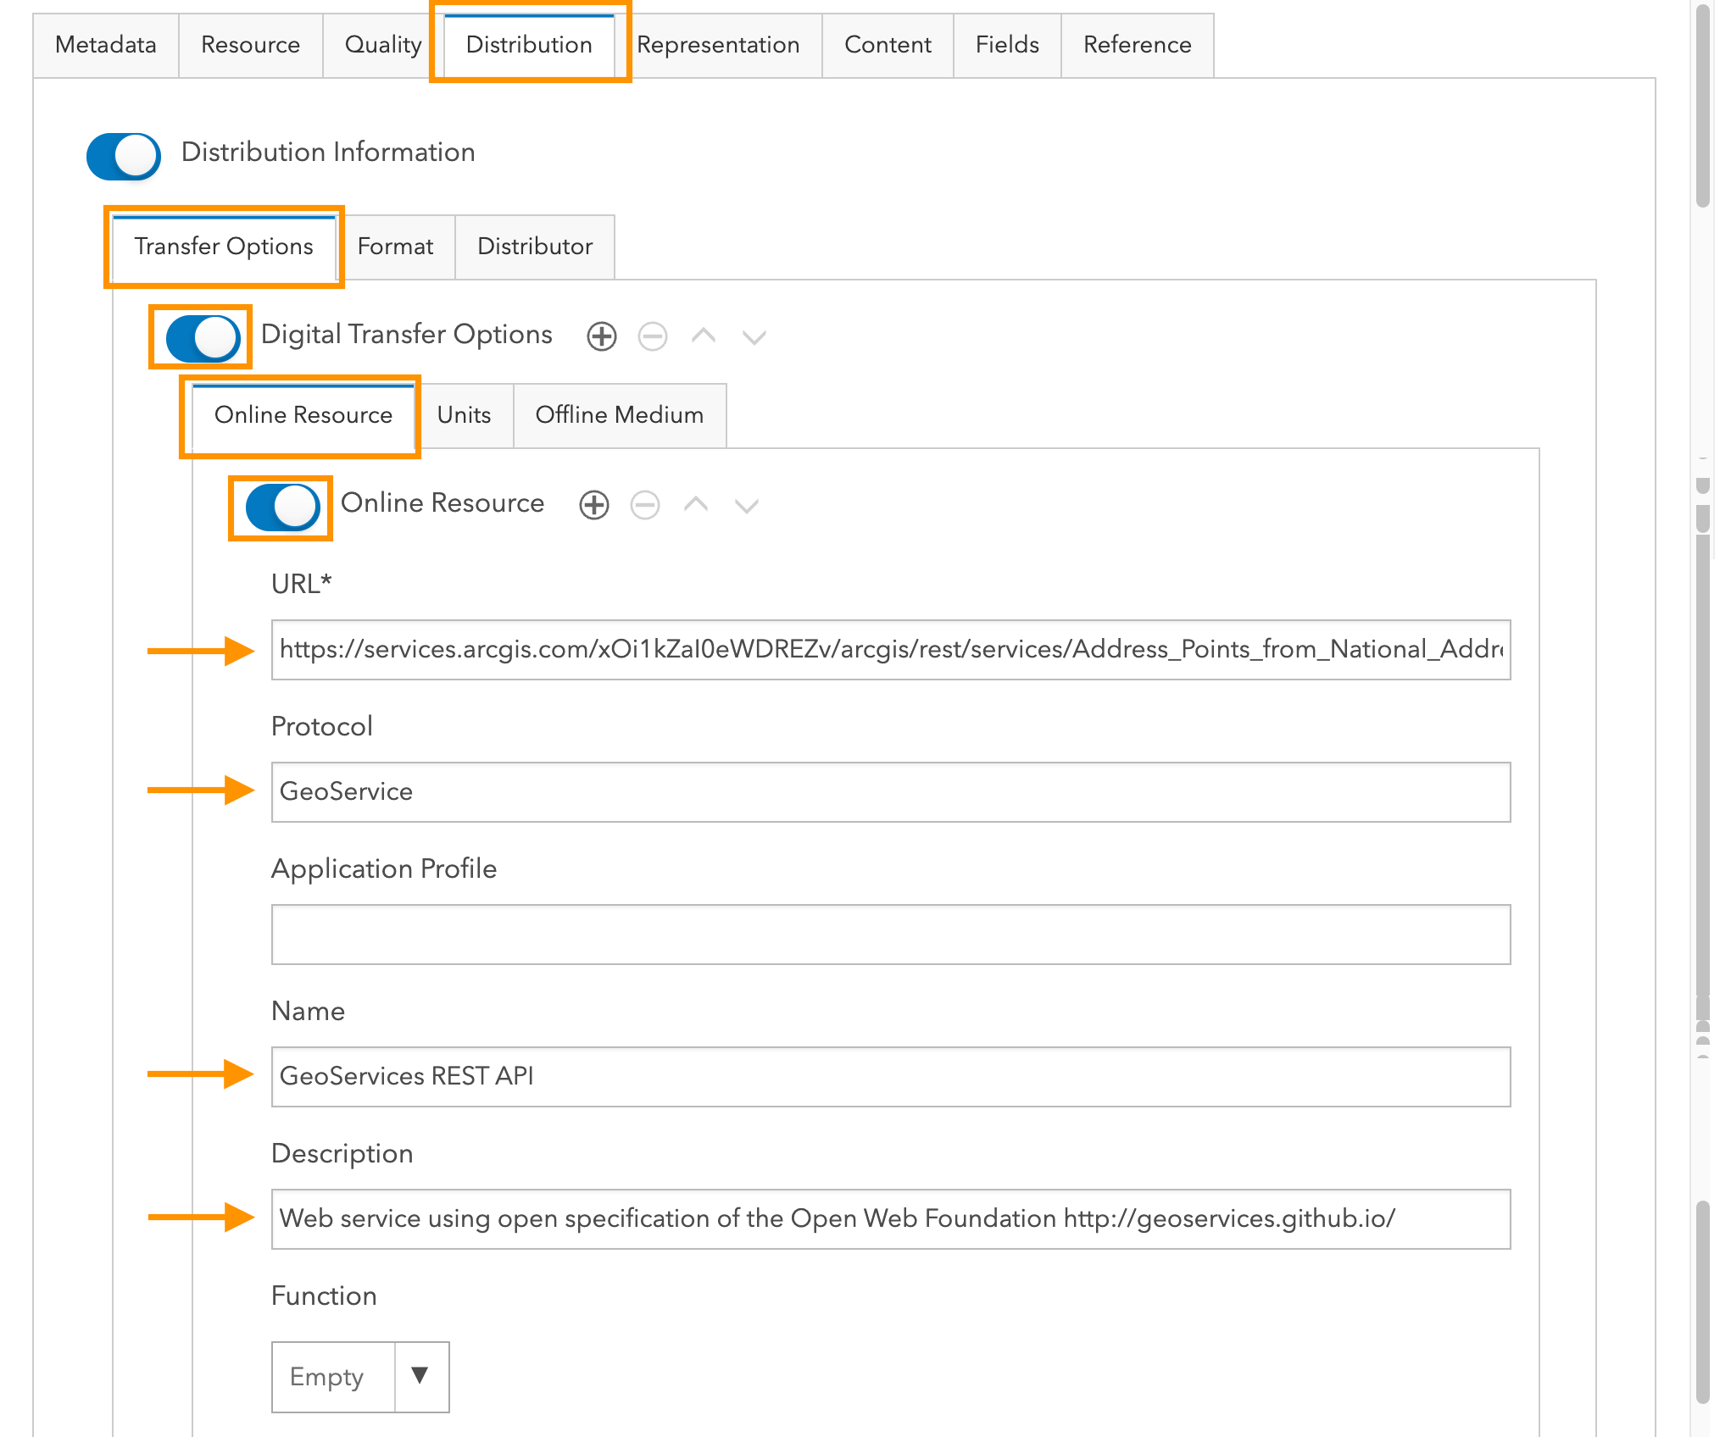Remove the Online Resource entry
Screen dimensions: 1731x1437
pyautogui.click(x=644, y=504)
